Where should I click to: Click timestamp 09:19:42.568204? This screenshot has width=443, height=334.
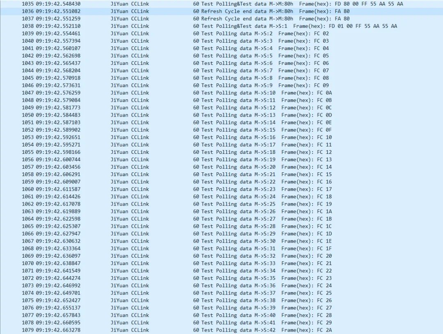58,71
